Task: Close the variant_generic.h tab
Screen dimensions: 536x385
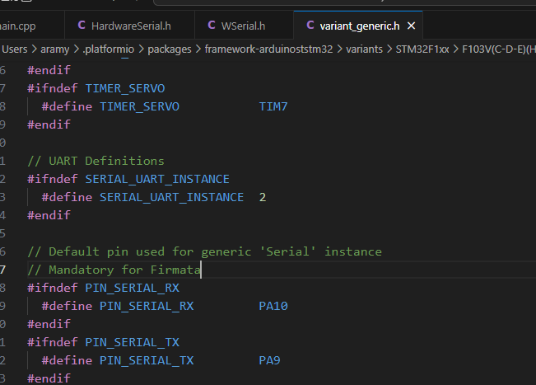Action: tap(411, 26)
